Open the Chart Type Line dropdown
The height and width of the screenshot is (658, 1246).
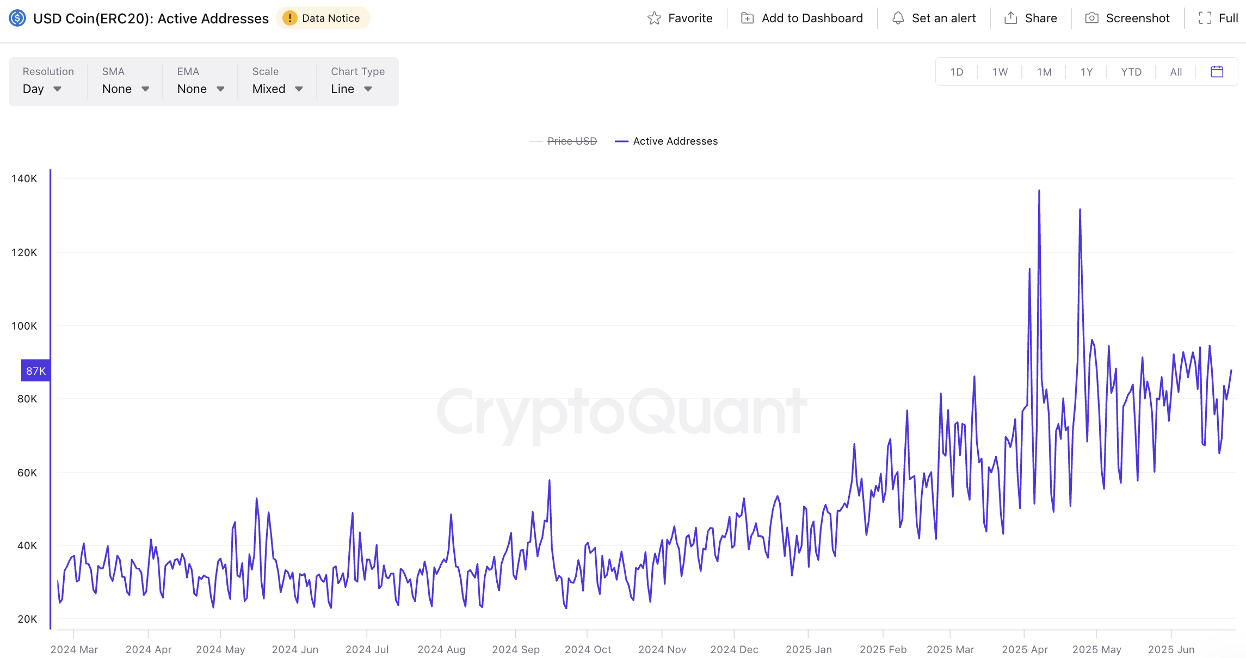tap(351, 89)
